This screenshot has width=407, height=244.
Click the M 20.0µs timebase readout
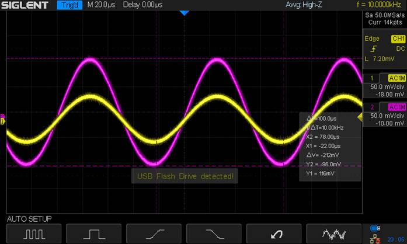[101, 5]
